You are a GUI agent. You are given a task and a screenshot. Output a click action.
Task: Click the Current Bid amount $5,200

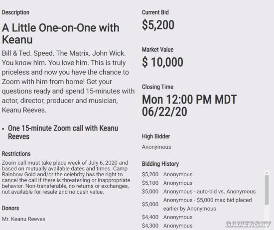pos(158,25)
